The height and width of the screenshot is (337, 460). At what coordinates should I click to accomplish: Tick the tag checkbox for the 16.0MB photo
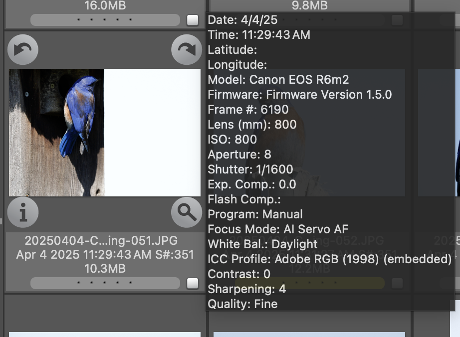point(193,20)
